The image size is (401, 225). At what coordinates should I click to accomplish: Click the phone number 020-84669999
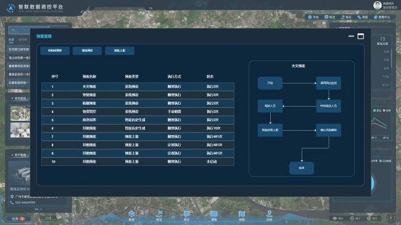[x=25, y=202]
